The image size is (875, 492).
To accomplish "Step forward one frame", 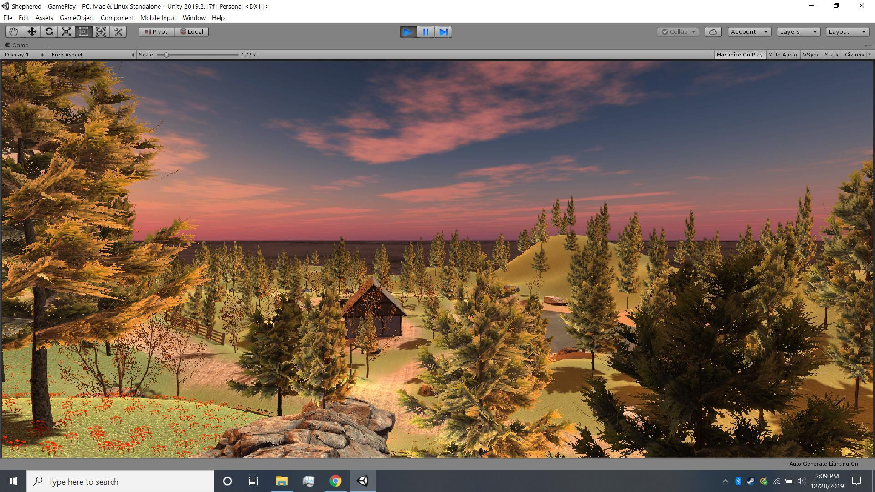I will coord(443,32).
